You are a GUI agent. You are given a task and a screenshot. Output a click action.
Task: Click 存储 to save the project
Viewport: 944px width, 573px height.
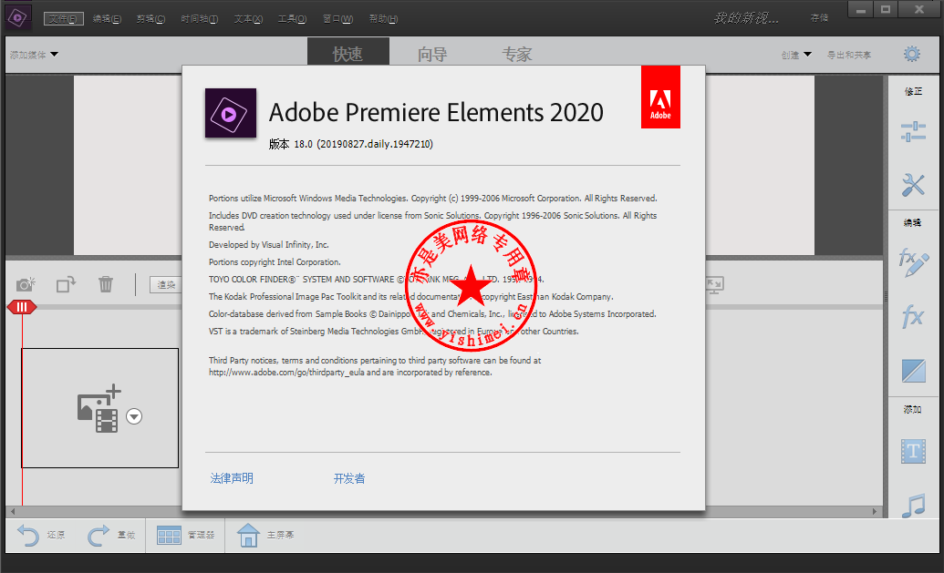click(819, 18)
